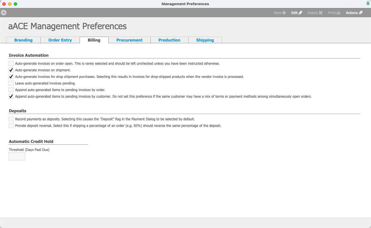
Task: Click the Threshold (Days Past Due) field
Action: (x=17, y=156)
